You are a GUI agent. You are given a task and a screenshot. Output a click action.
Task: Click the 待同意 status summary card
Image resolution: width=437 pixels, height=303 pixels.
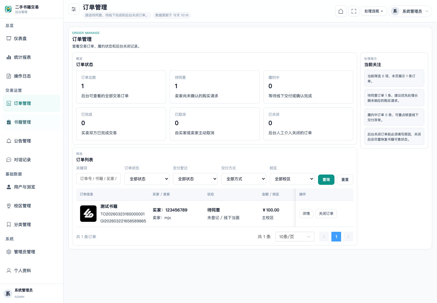[x=215, y=87]
